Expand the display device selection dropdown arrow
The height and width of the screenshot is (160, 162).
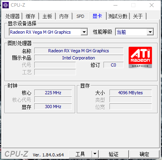pos(84,32)
